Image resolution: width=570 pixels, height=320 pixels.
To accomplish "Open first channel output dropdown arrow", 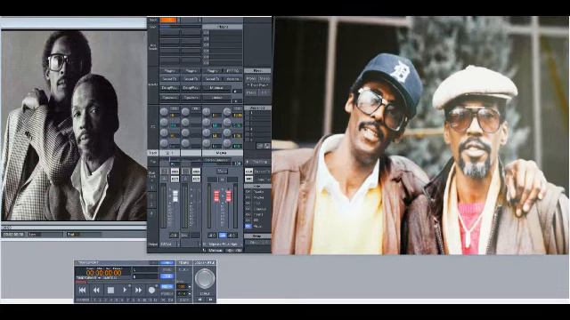I will click(178, 244).
